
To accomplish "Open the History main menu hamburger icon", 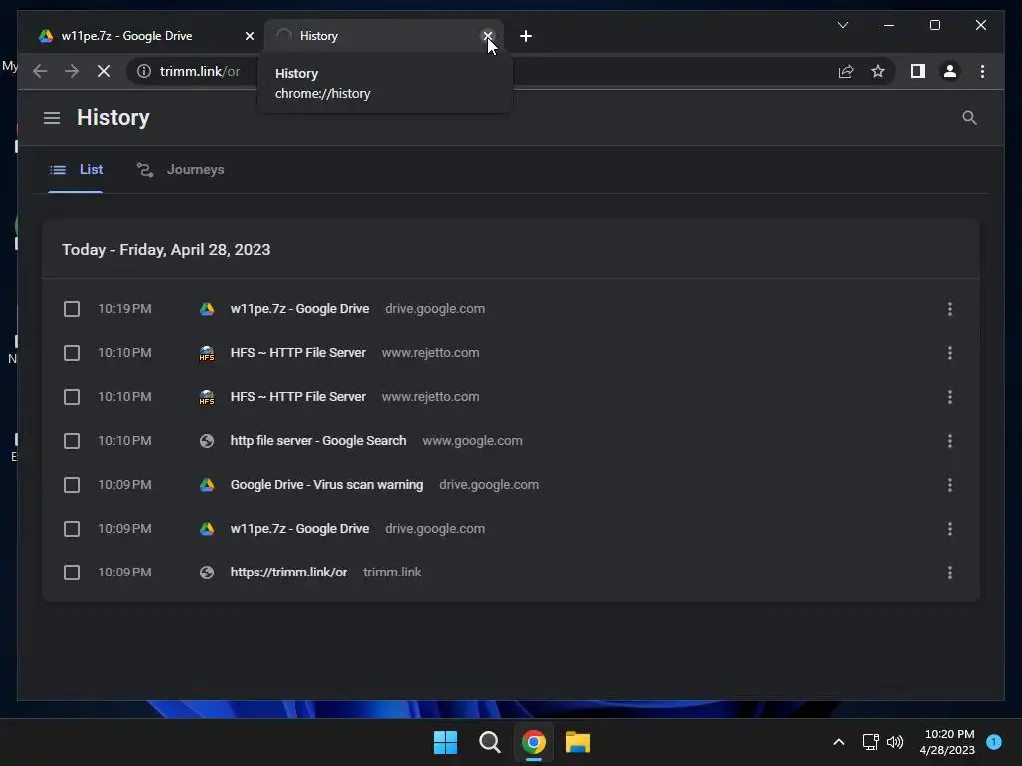I will tap(52, 118).
